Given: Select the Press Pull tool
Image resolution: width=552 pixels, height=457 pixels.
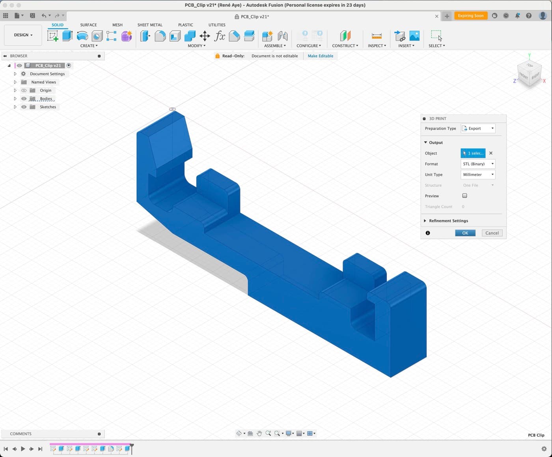Looking at the screenshot, I should pyautogui.click(x=145, y=36).
